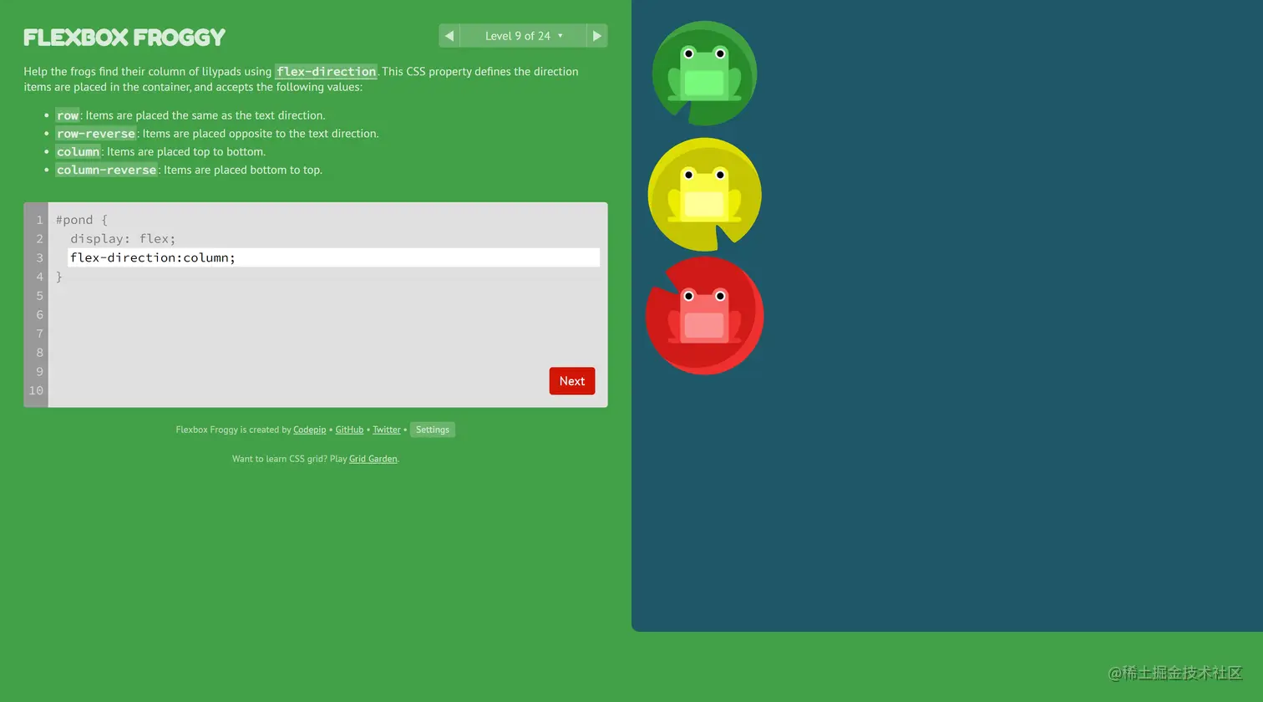The image size is (1263, 702).
Task: Click the '#pond {' code line
Action: pos(82,220)
